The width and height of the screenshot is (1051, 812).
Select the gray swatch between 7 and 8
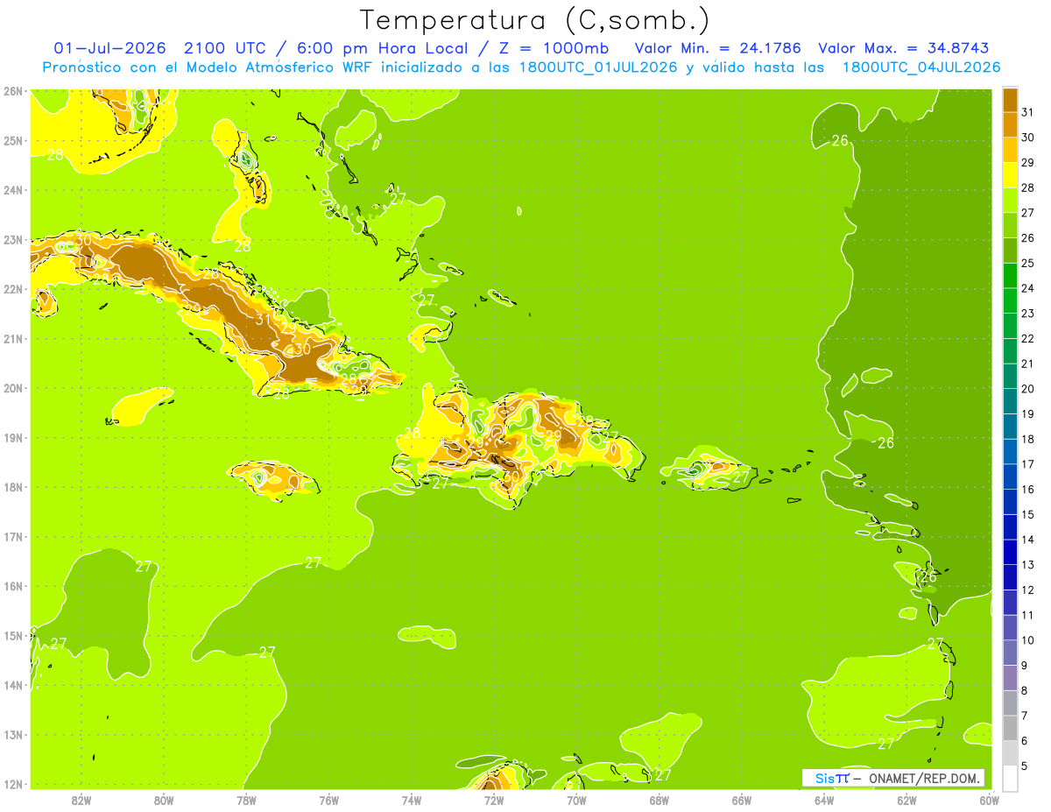[1010, 703]
